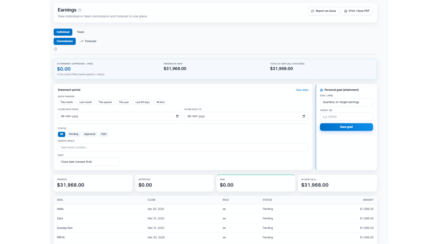
Task: Click the Zara deal row
Action: click(x=215, y=219)
